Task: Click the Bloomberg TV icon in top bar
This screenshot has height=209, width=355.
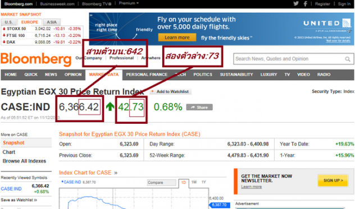Action: (110, 4)
